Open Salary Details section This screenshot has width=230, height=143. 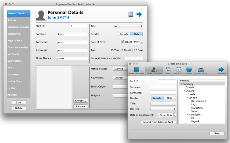click(19, 61)
